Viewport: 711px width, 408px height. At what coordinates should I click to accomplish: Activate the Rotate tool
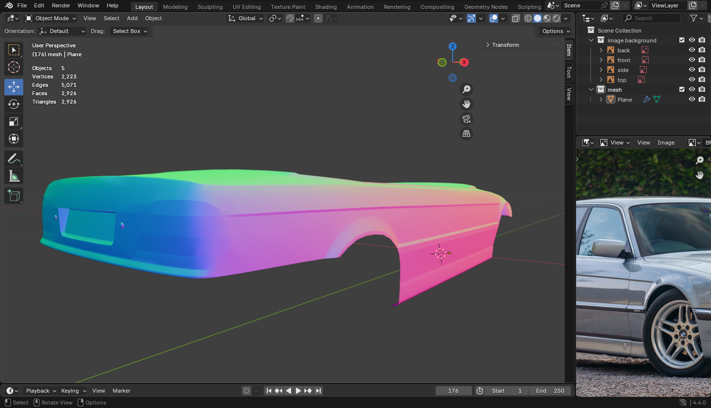[14, 104]
